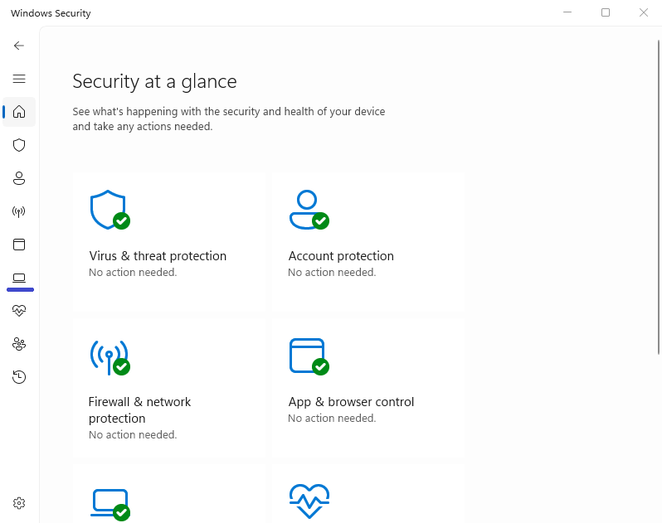Expand the hamburger navigation menu

tap(19, 79)
